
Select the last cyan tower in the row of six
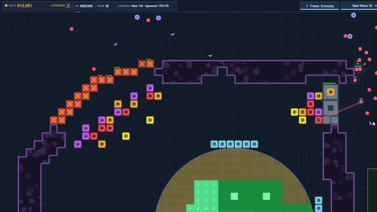point(254,144)
